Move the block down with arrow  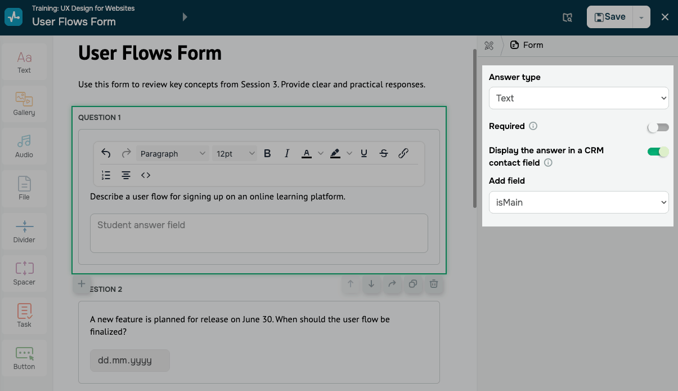pyautogui.click(x=371, y=284)
